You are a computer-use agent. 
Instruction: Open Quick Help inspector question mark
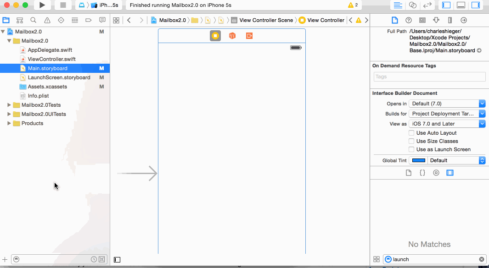408,20
